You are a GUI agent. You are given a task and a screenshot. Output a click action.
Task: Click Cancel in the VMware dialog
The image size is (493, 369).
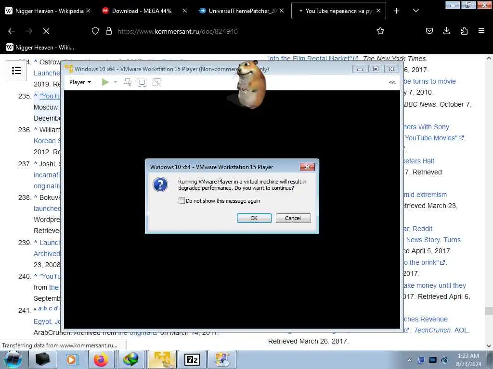click(x=293, y=218)
